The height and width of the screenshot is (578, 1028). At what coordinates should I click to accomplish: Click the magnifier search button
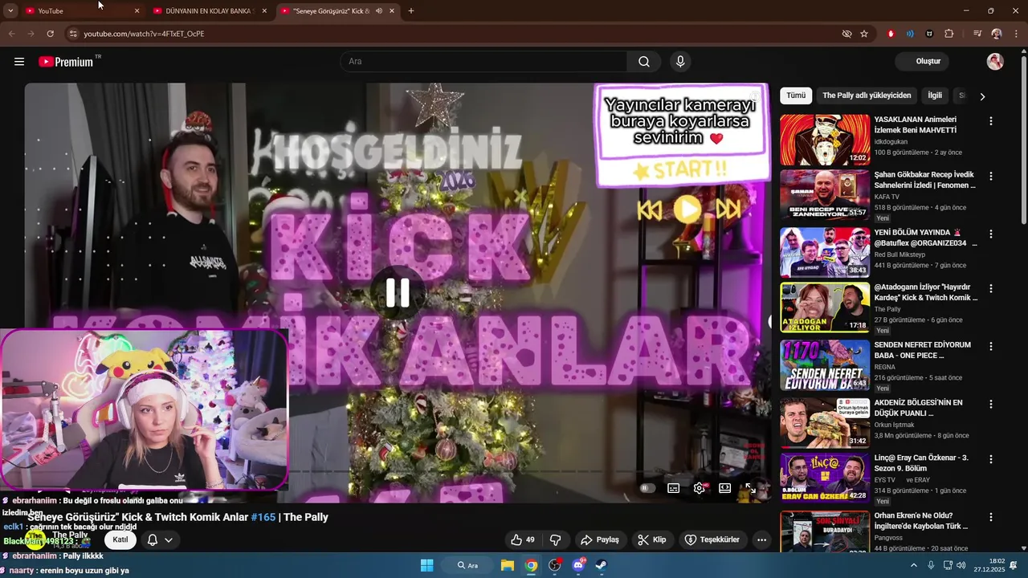[x=644, y=62]
